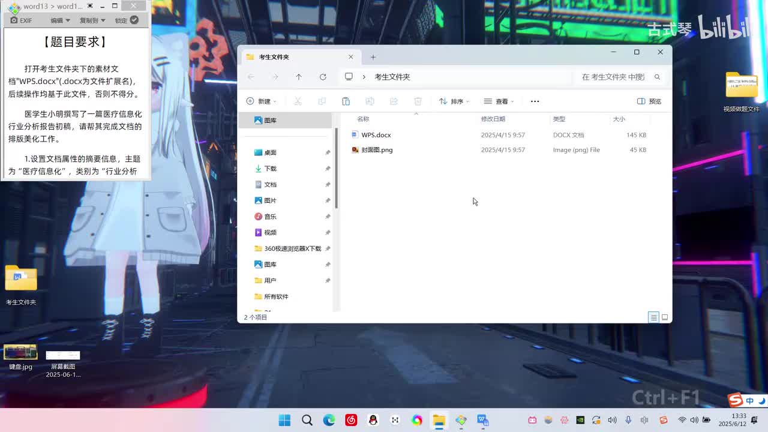The height and width of the screenshot is (432, 768).
Task: Click the Rename icon in the toolbar
Action: point(370,101)
